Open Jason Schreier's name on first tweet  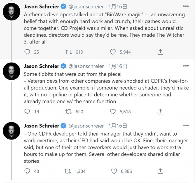point(41,6)
